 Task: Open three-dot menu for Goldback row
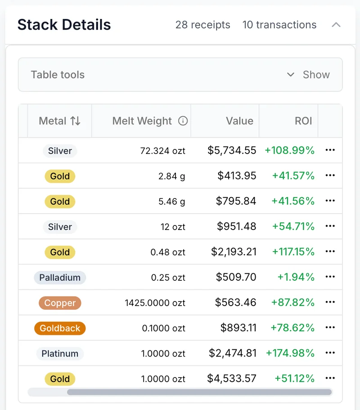330,328
